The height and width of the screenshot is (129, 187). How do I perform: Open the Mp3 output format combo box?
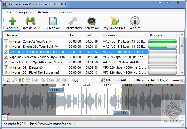81,80
